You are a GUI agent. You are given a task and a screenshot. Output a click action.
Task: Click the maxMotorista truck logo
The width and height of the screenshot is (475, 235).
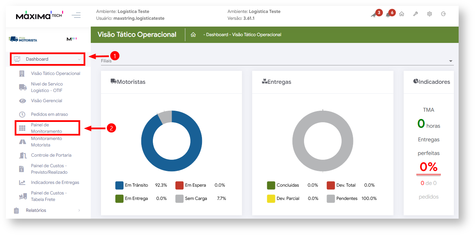tap(23, 39)
